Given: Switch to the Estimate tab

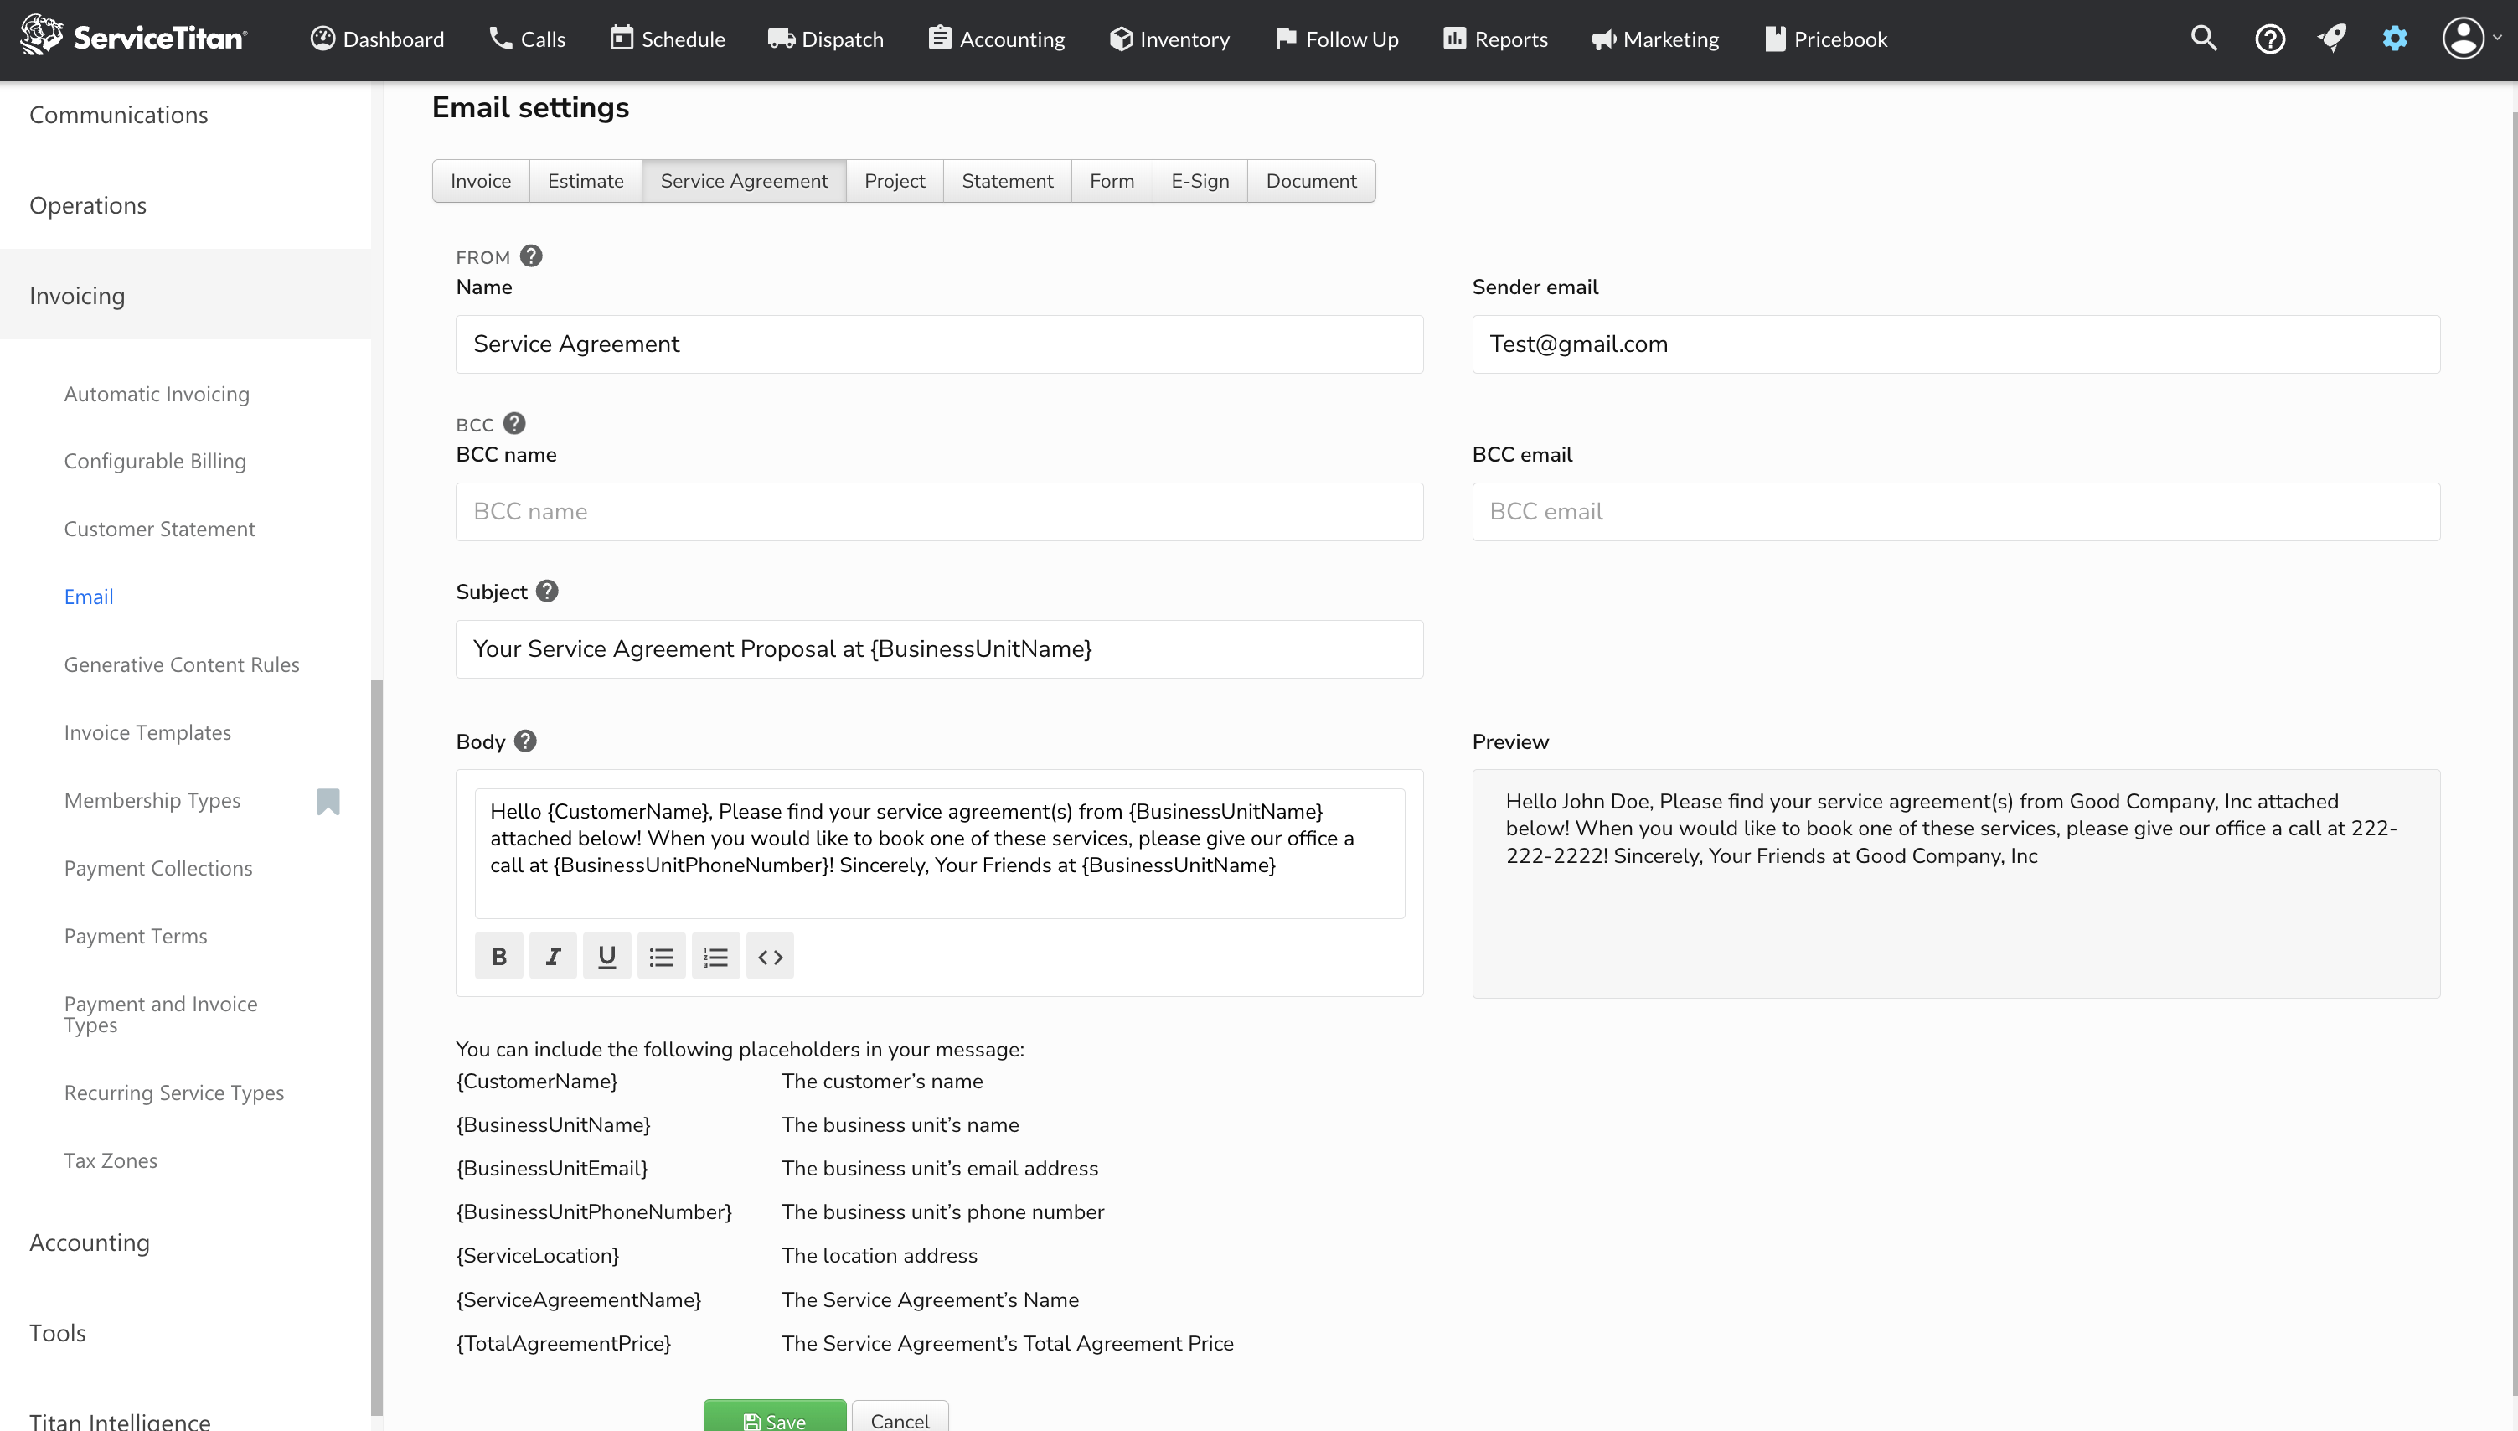Looking at the screenshot, I should click(586, 181).
